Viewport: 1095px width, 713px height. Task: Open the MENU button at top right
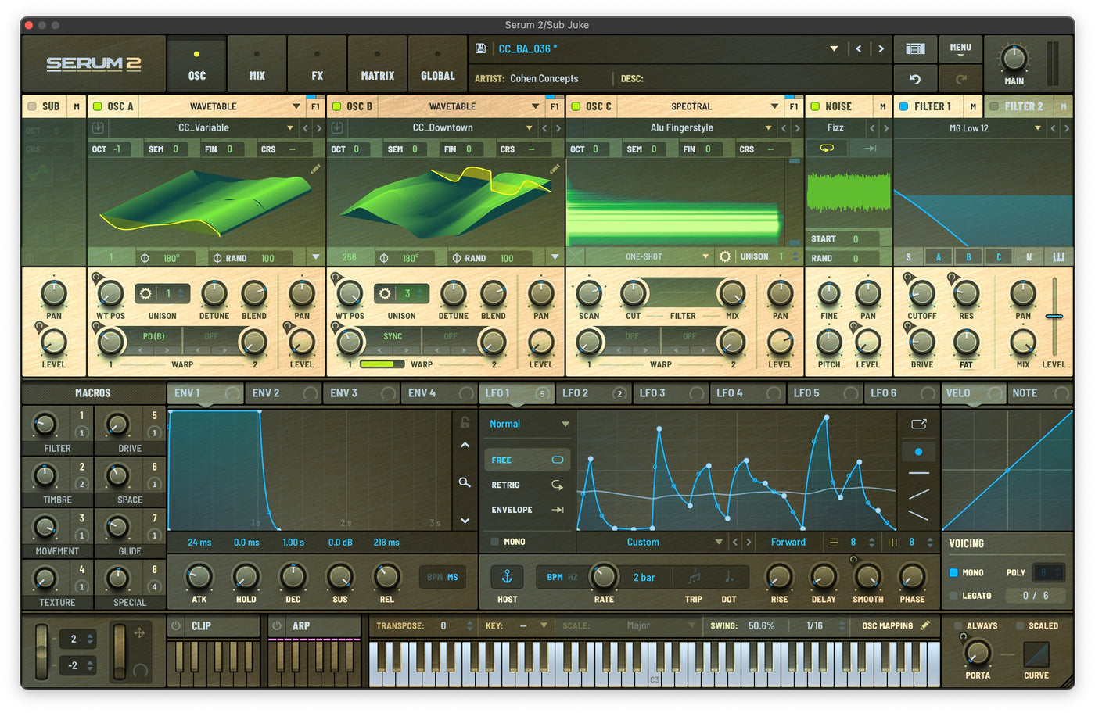click(x=960, y=48)
